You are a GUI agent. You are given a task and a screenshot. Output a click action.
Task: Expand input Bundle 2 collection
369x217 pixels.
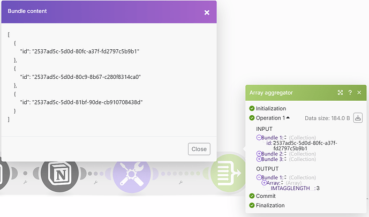259,154
